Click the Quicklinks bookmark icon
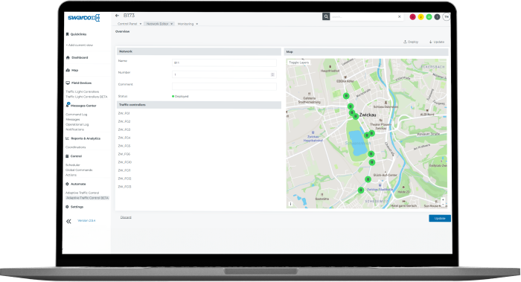 pos(68,34)
